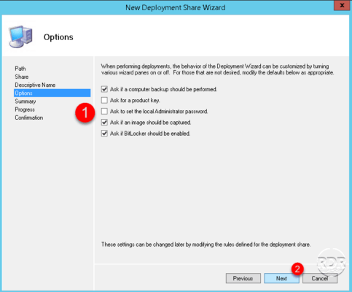
Task: Select the highlighted Options step
Action: click(52, 93)
